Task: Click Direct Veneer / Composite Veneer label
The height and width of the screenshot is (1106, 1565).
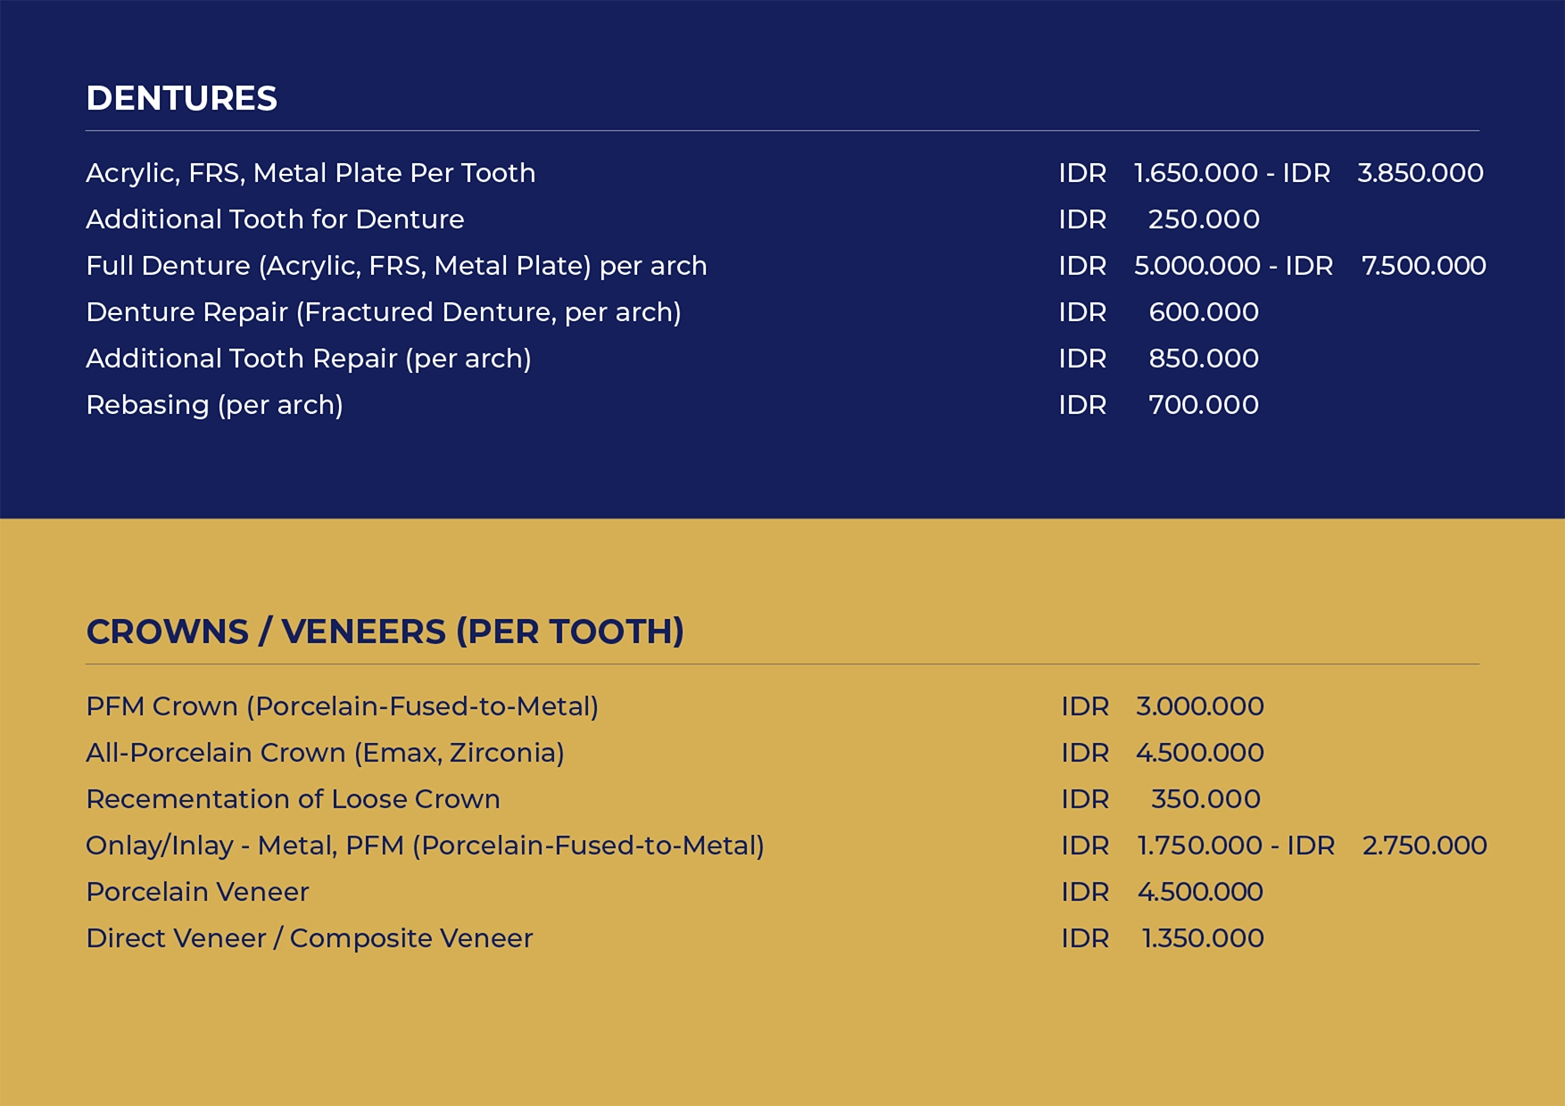Action: point(309,938)
